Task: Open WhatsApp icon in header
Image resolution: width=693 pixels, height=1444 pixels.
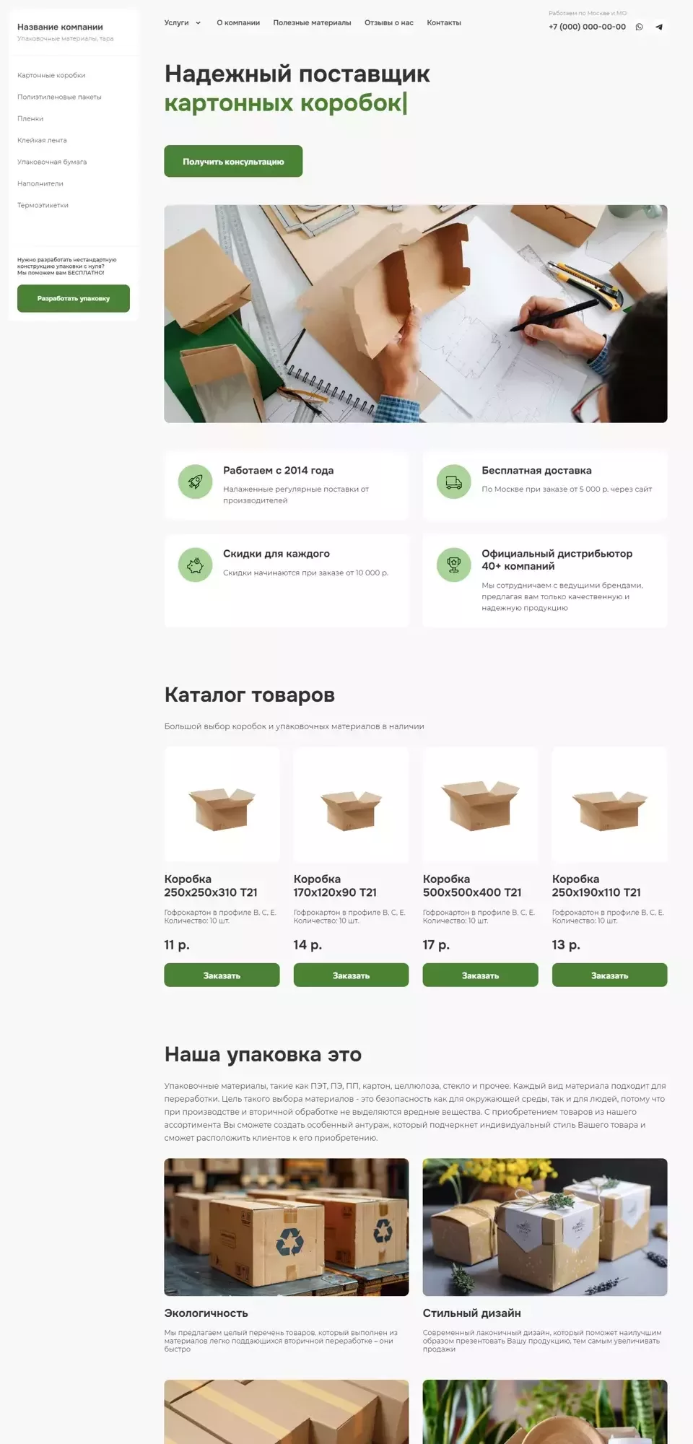Action: pos(639,27)
